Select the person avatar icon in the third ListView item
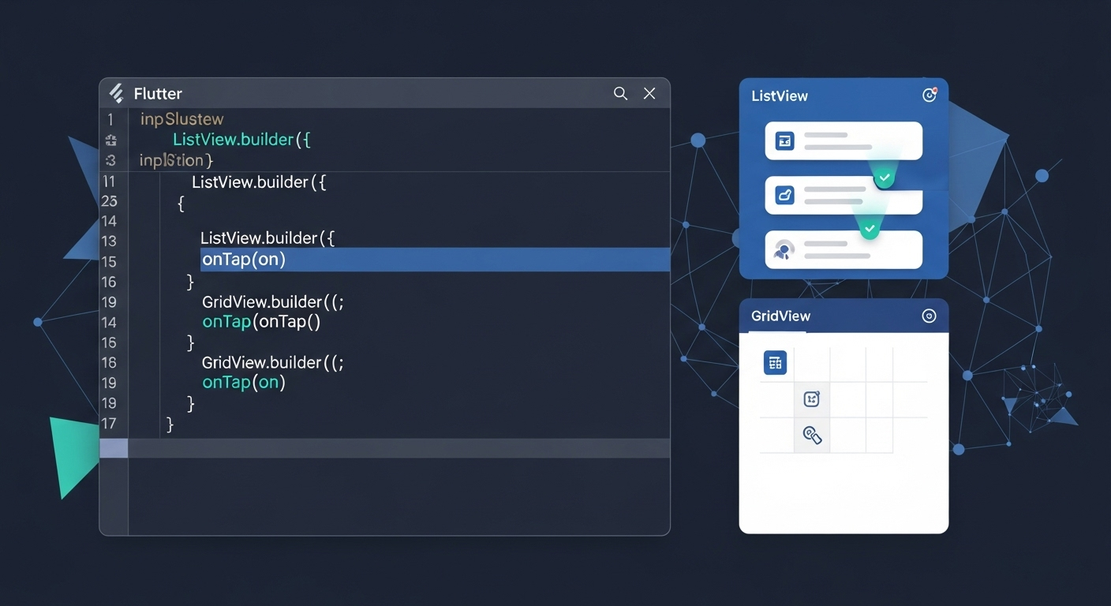1111x606 pixels. click(784, 249)
